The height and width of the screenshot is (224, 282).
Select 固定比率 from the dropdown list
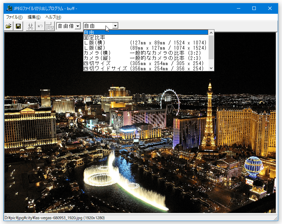click(x=146, y=38)
